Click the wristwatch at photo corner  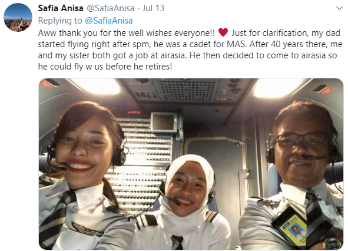(333, 244)
